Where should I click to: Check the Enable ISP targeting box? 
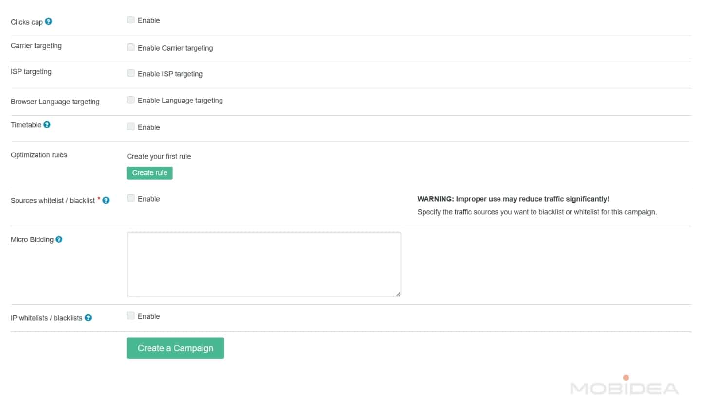[x=130, y=74]
